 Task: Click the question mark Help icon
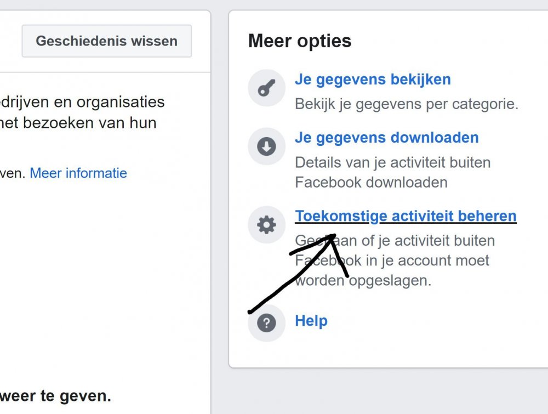(266, 323)
